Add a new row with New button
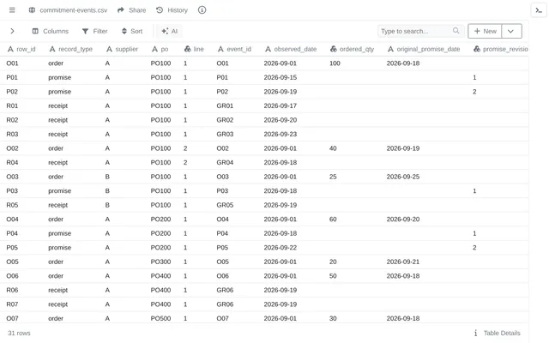Screen dimensions: 549x343 click(x=485, y=31)
